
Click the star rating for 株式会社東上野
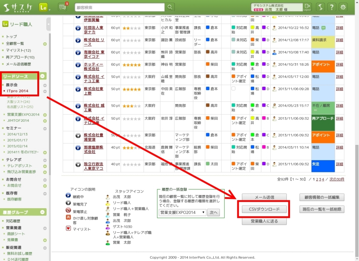tap(131, 89)
